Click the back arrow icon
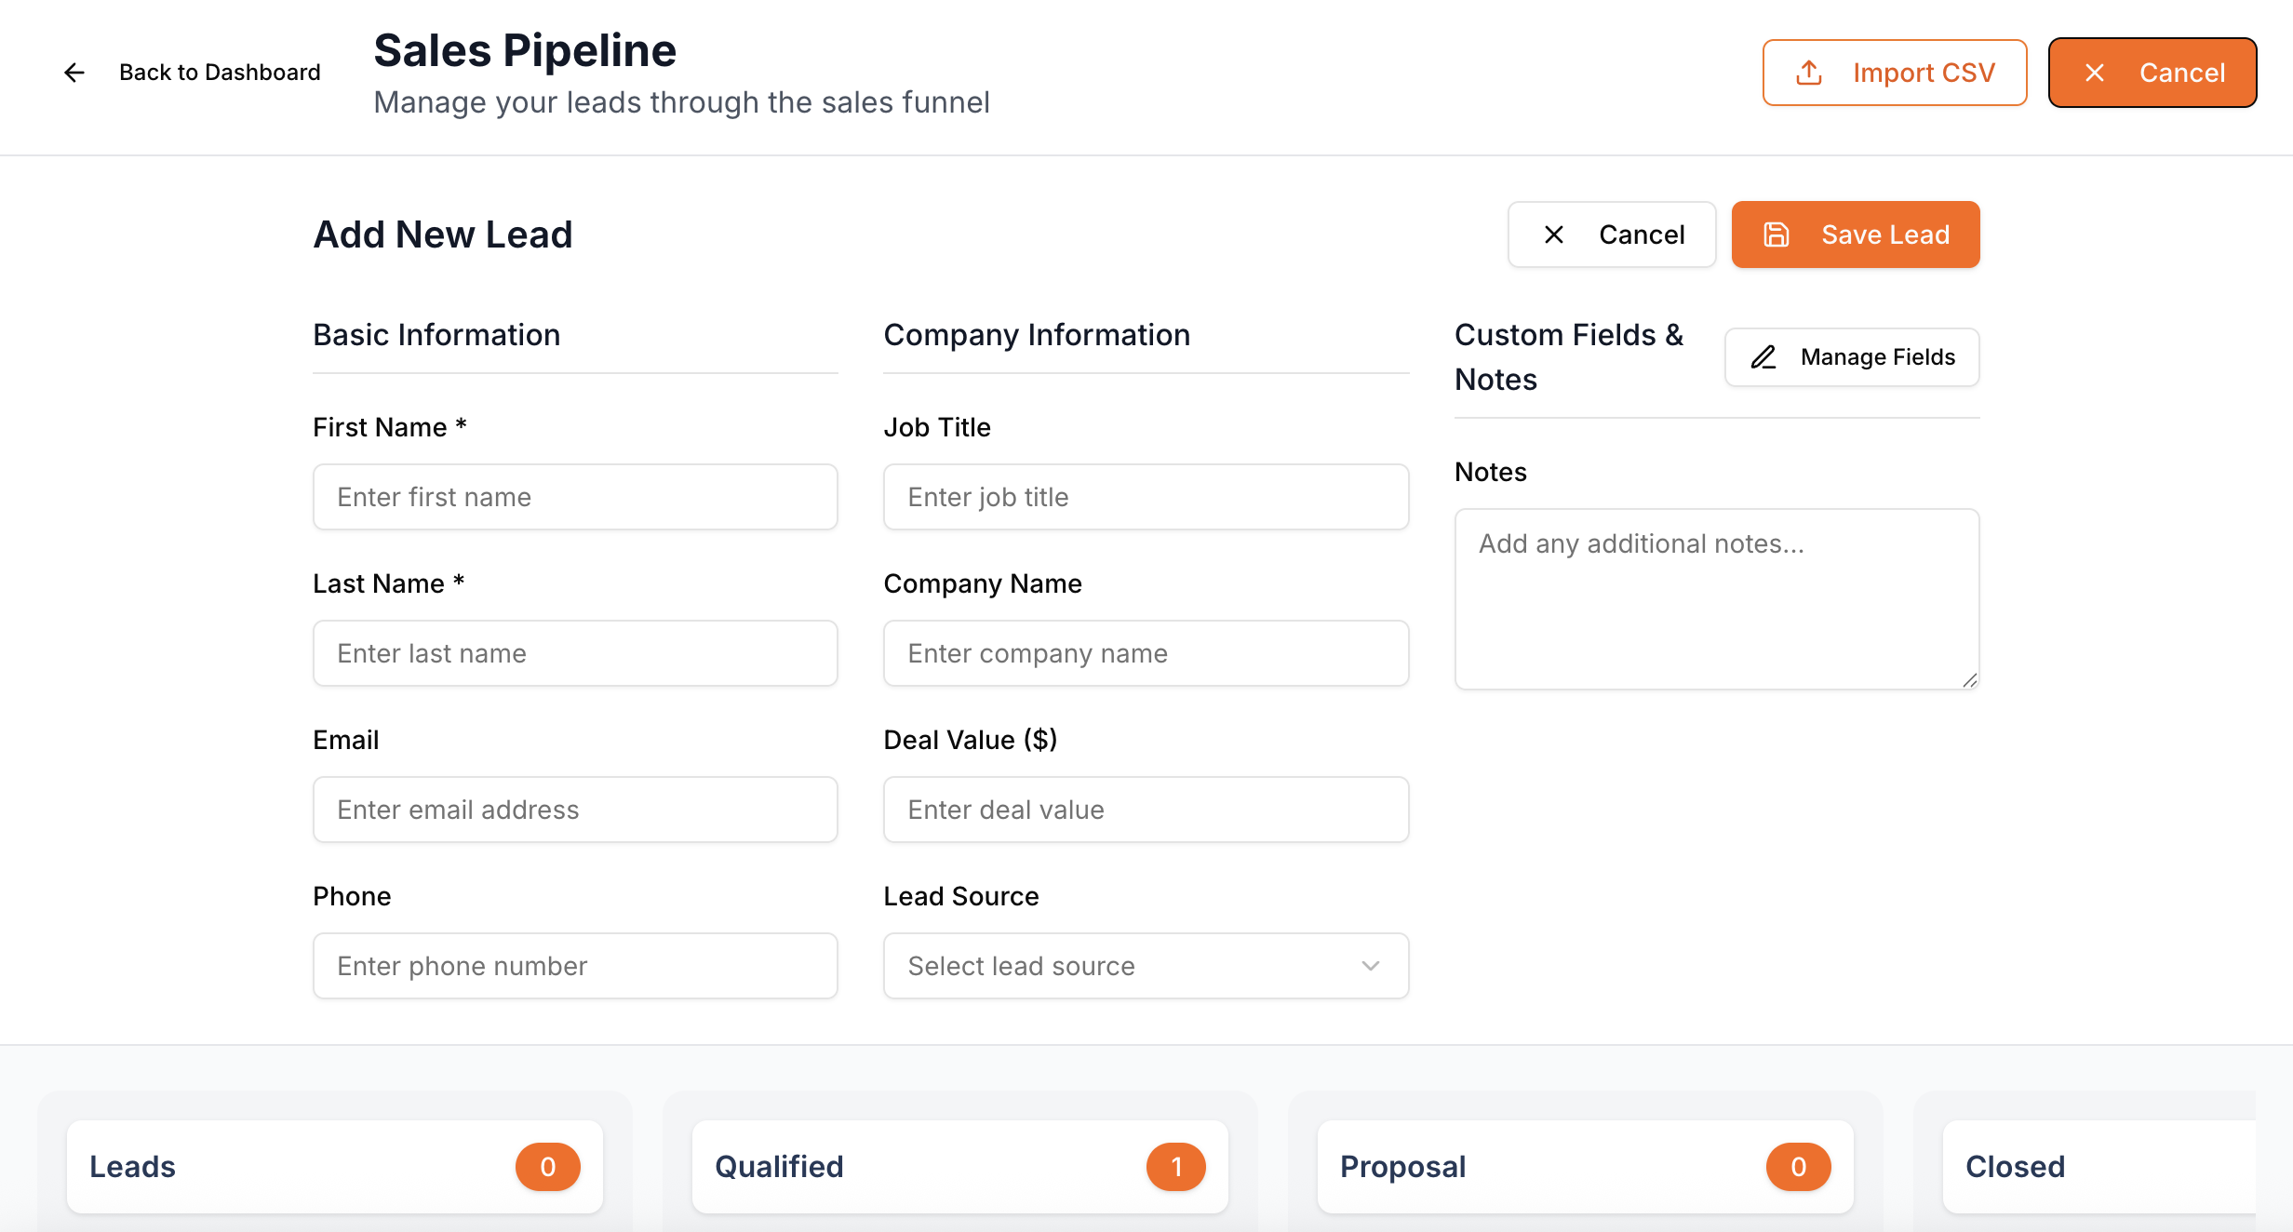Viewport: 2293px width, 1232px height. point(74,73)
